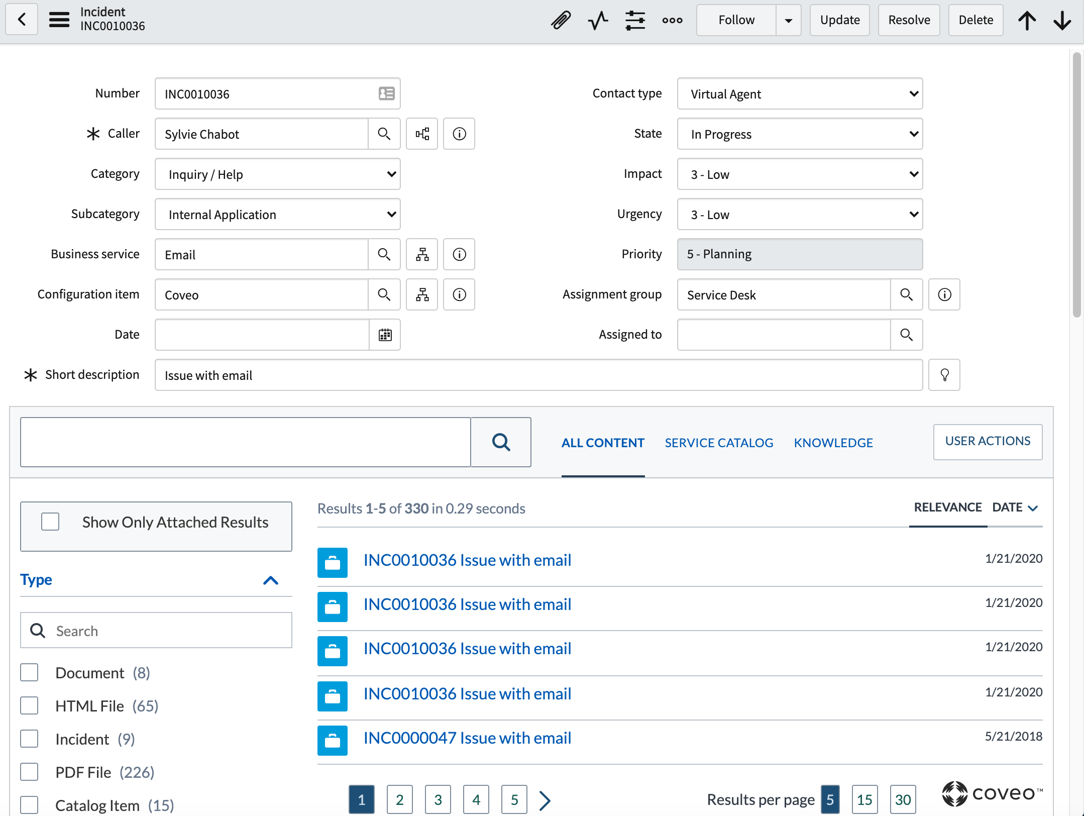
Task: Show dependency map for Configuration item
Action: pyautogui.click(x=422, y=294)
